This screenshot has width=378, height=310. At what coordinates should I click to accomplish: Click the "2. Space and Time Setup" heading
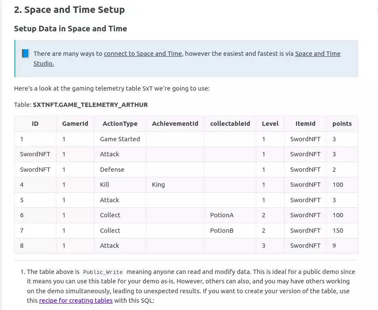pyautogui.click(x=69, y=10)
